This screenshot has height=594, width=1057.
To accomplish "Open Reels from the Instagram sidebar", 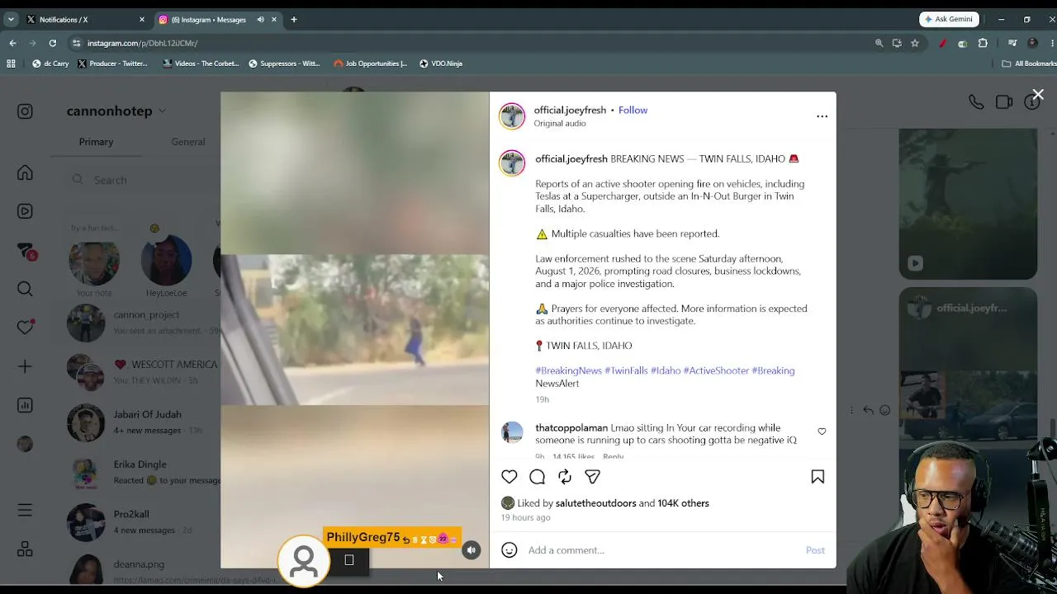I will tap(25, 211).
